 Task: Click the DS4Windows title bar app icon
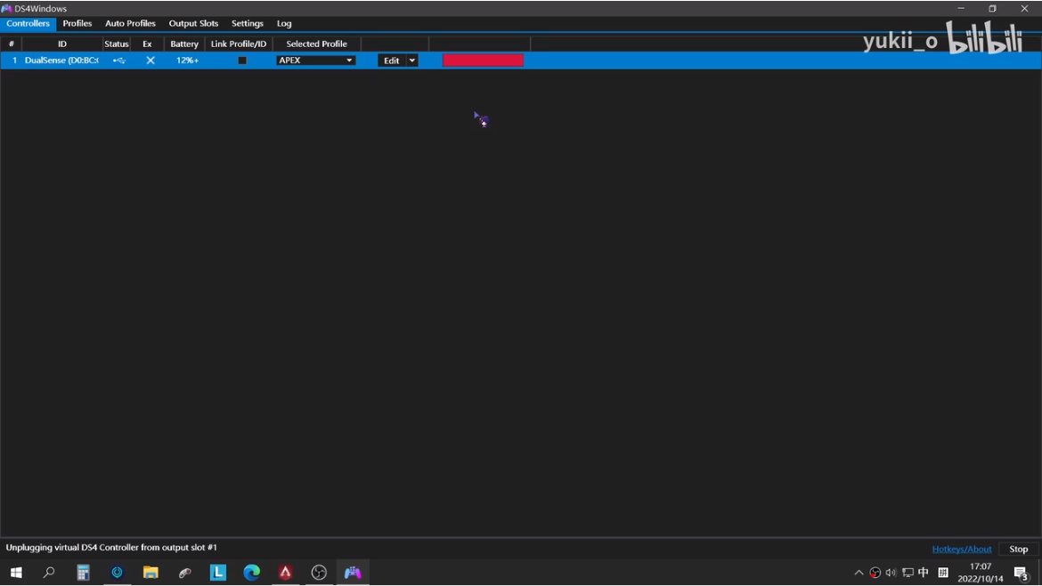6,9
